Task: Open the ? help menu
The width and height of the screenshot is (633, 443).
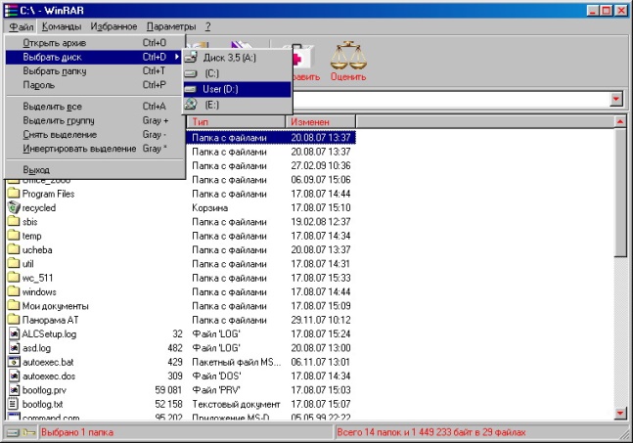Action: pyautogui.click(x=207, y=26)
